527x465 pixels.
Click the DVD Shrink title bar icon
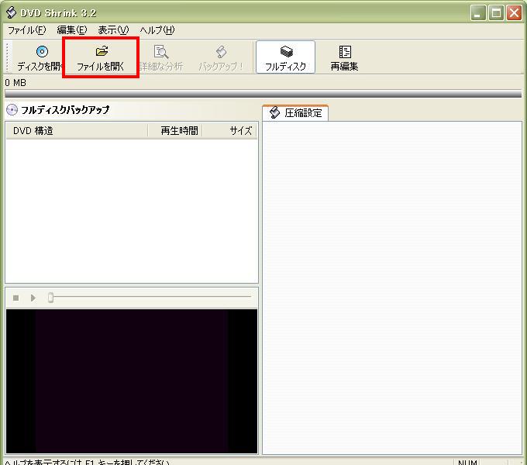(x=11, y=12)
